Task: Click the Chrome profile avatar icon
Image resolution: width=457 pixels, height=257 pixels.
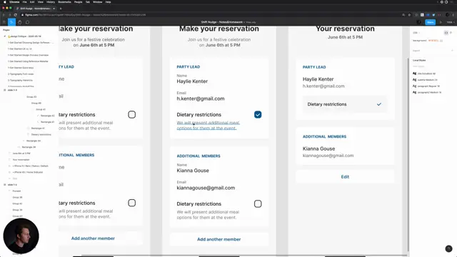Action: tap(448, 15)
